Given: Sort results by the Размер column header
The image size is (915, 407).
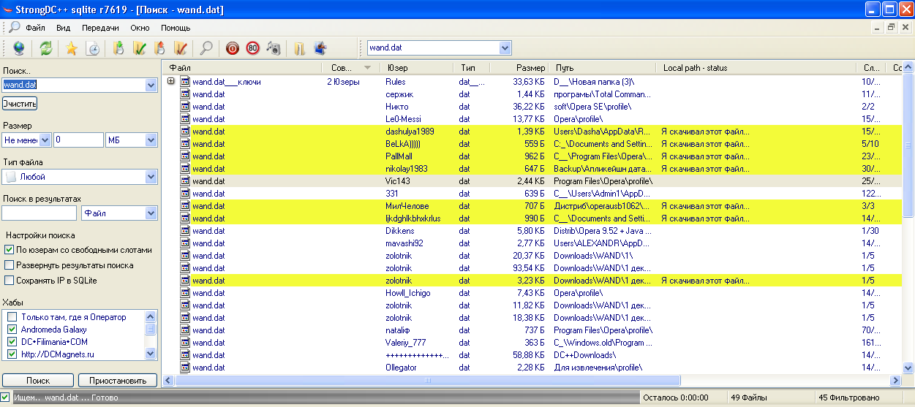Looking at the screenshot, I should coord(519,67).
